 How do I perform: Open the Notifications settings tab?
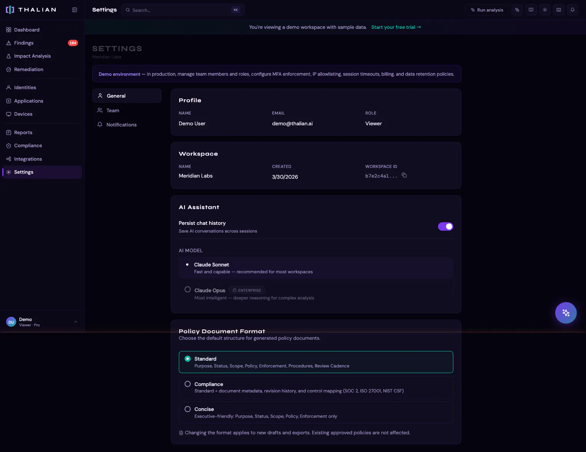[x=127, y=125]
